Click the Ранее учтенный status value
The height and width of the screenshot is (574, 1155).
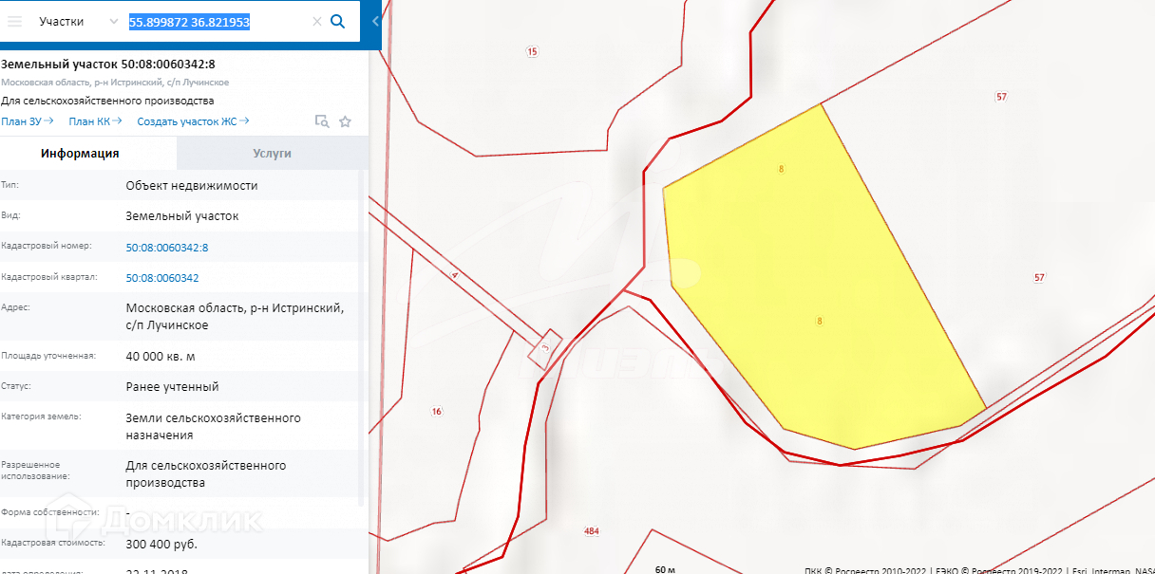point(172,386)
